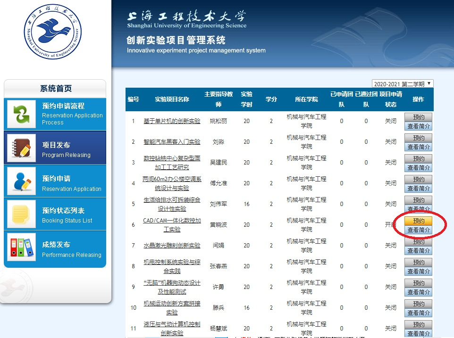Screen dimensions: 454x338
Task: Click the yellow sticky notes Booking Status icon
Action: [21, 214]
